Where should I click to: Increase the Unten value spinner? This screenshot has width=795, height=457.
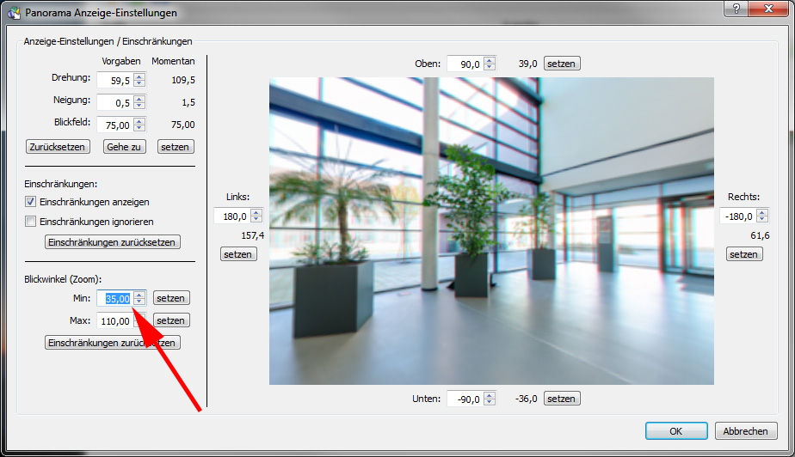click(490, 395)
